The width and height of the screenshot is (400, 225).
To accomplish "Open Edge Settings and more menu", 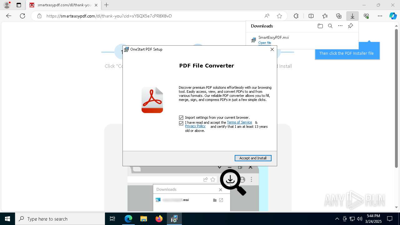I will [380, 16].
